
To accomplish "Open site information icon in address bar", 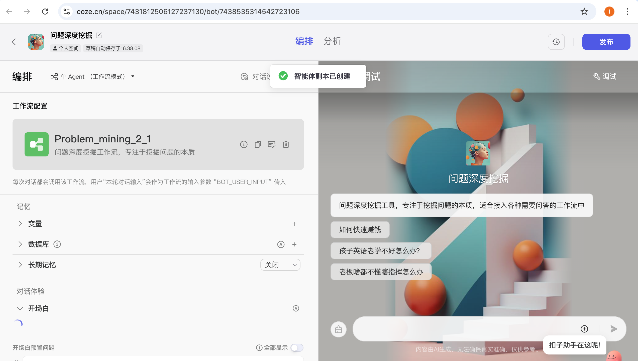I will click(x=67, y=12).
